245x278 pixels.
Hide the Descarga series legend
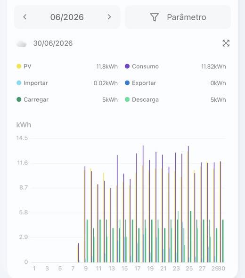pos(142,99)
